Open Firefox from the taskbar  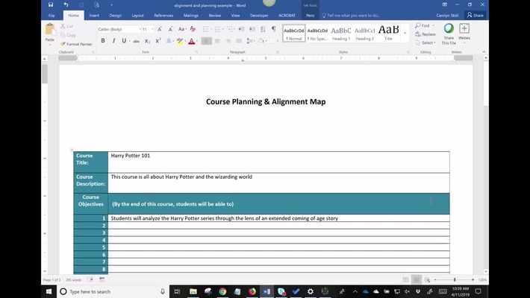[x=252, y=291]
